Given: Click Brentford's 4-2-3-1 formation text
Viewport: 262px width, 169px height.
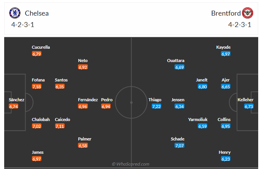Looking at the screenshot, I should (x=240, y=25).
